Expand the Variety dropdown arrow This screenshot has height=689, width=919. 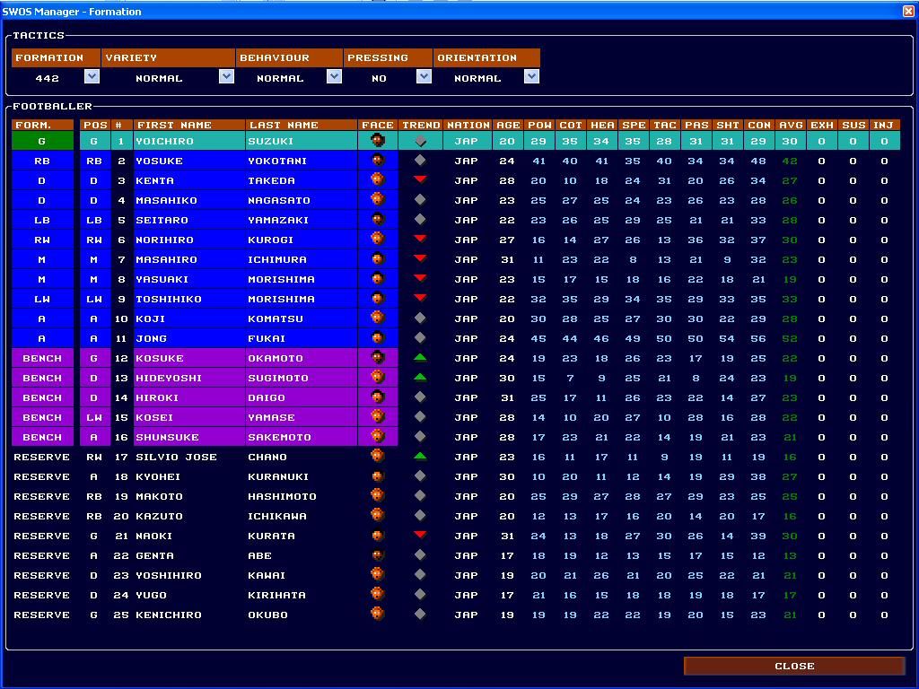(226, 77)
